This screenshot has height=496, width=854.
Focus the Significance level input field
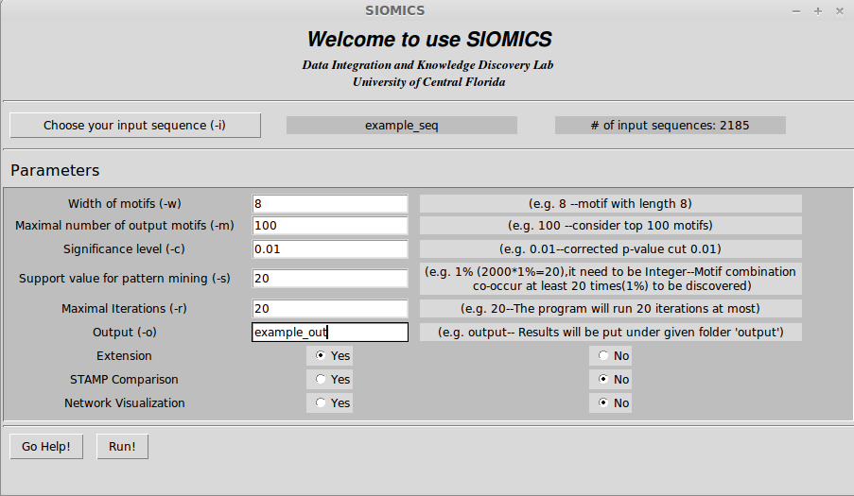click(330, 249)
